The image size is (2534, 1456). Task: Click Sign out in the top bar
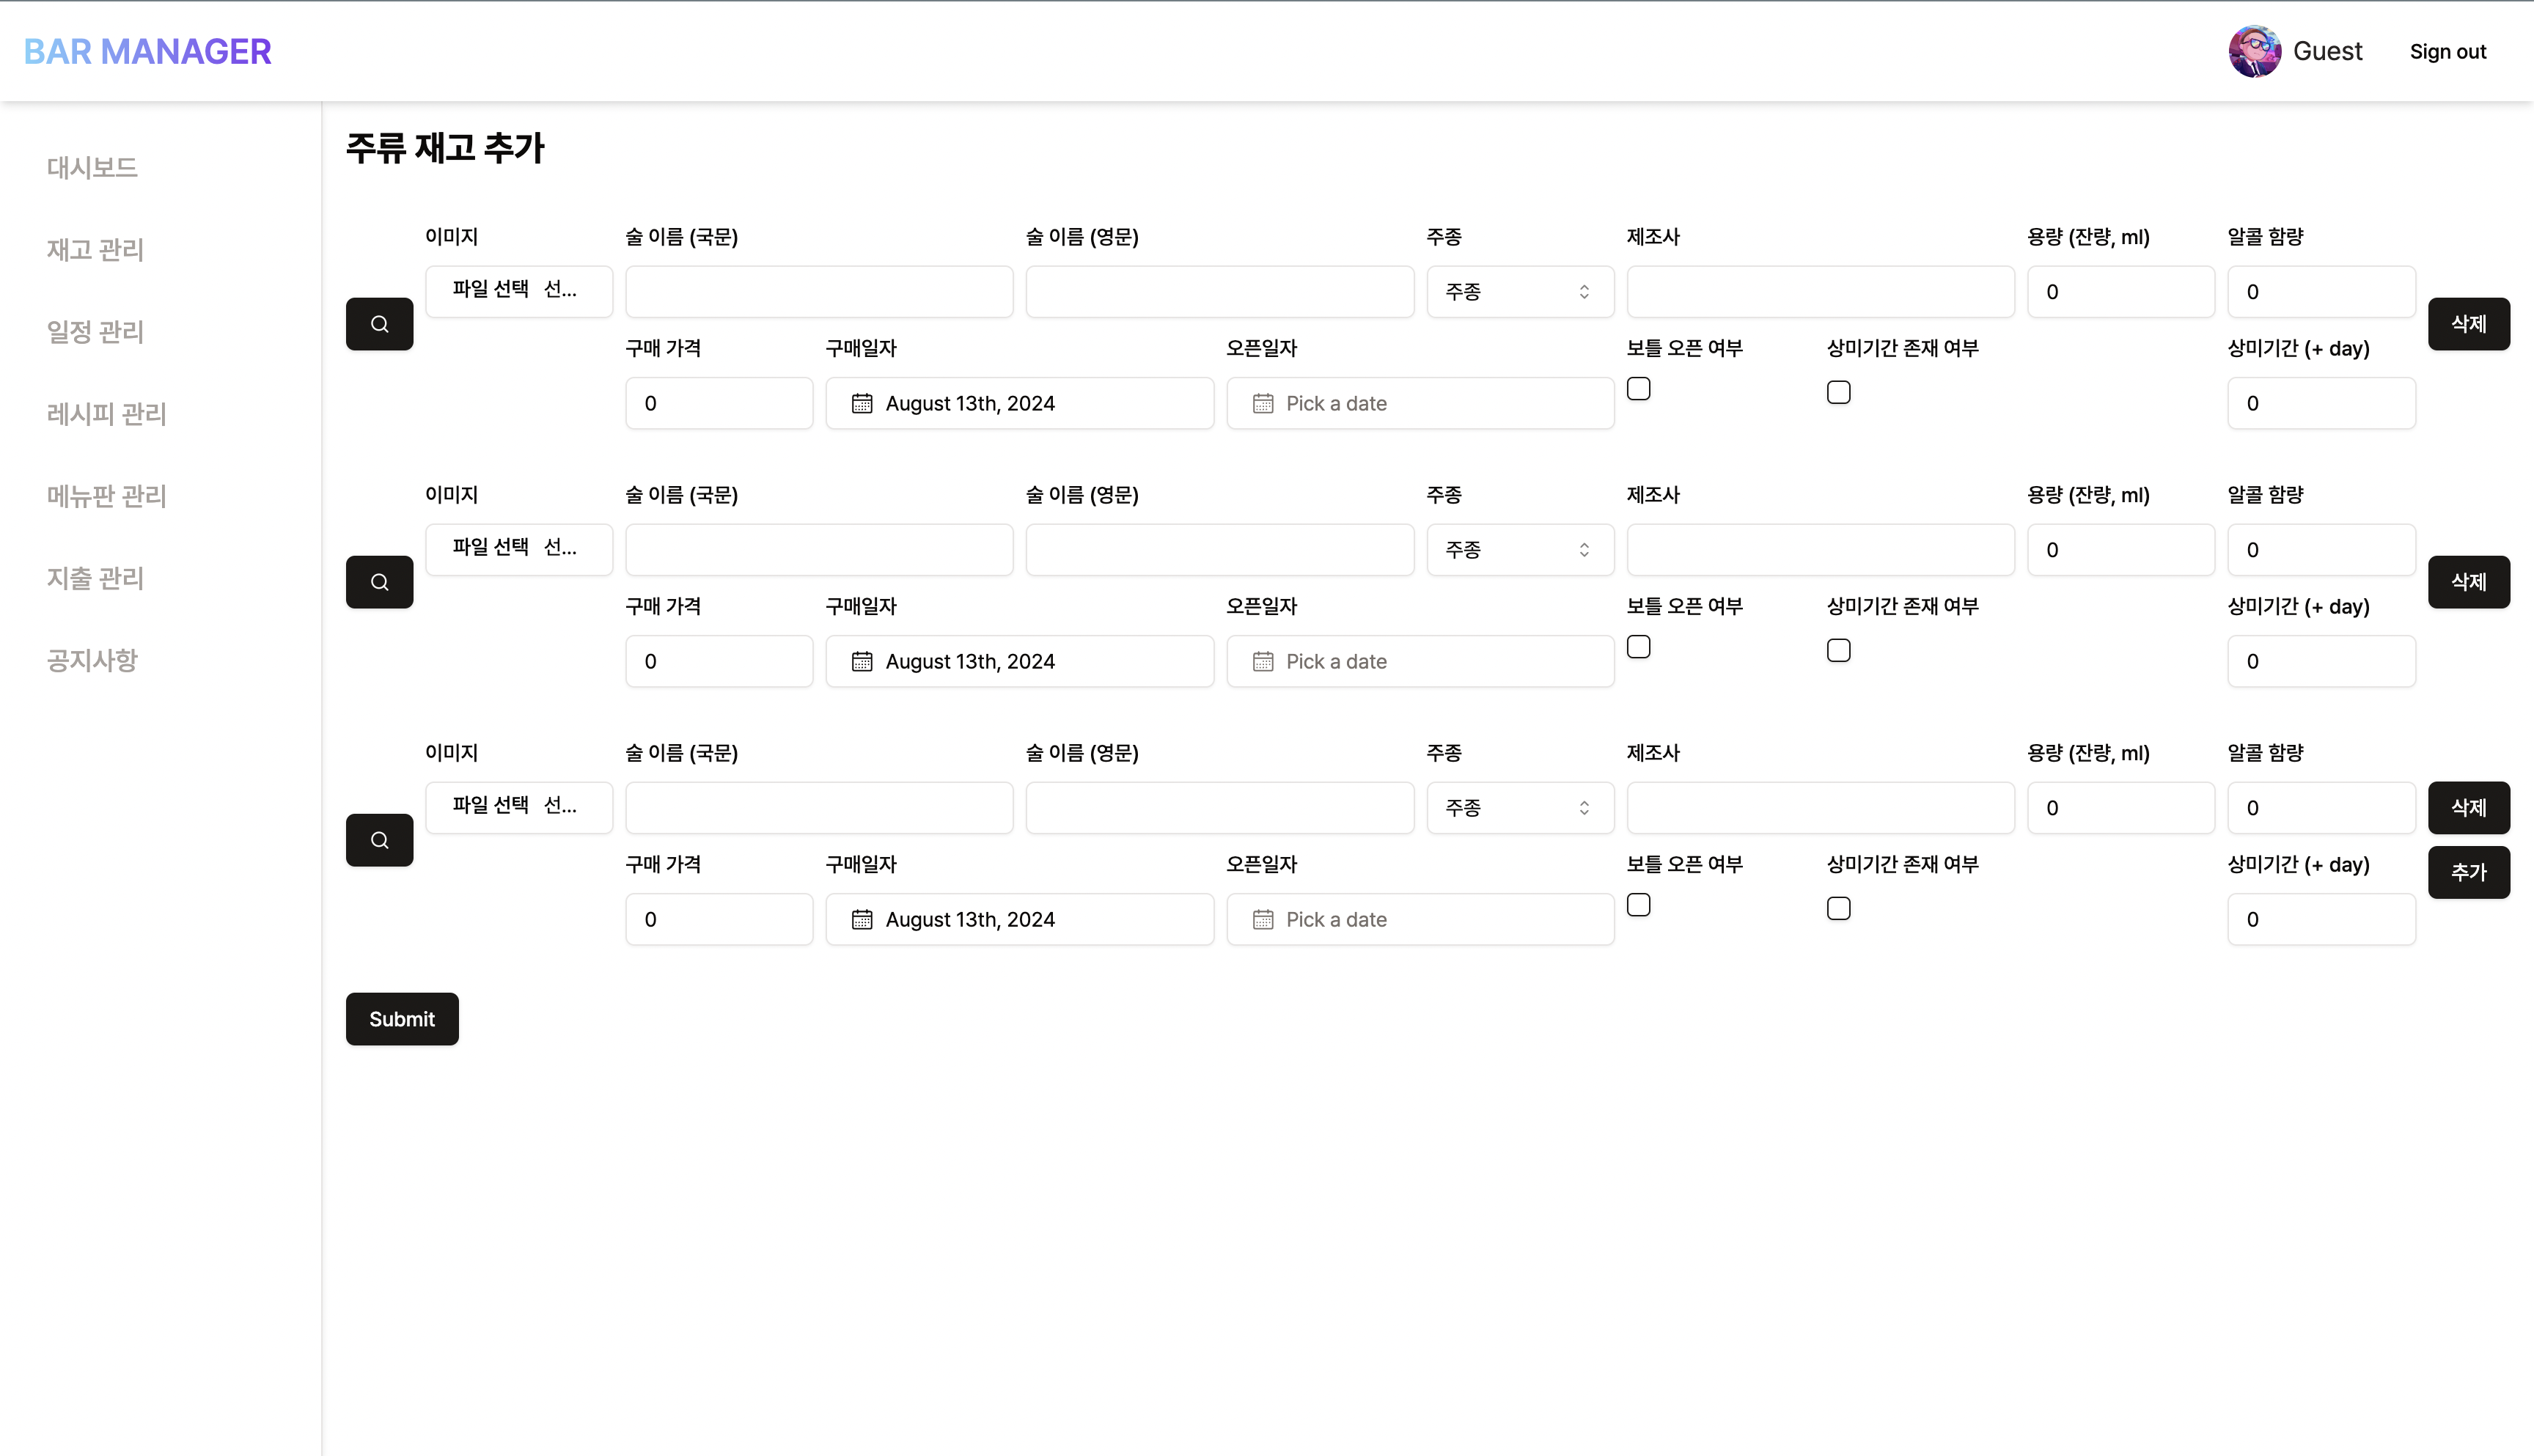(x=2447, y=50)
